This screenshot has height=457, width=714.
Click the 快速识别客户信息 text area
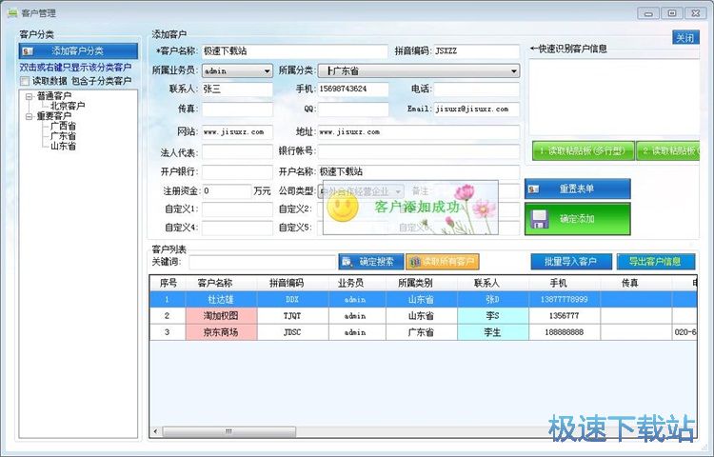click(x=613, y=97)
